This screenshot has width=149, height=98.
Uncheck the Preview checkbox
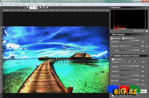point(112,38)
